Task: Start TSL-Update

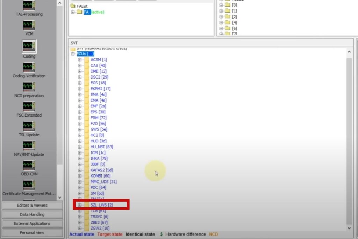Action: (29, 126)
